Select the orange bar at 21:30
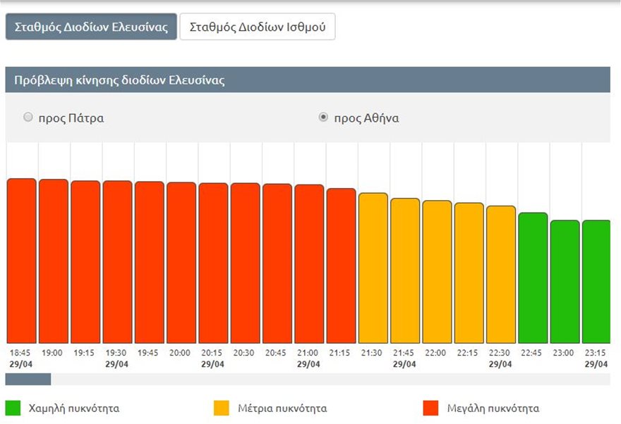This screenshot has width=621, height=424. click(x=373, y=268)
